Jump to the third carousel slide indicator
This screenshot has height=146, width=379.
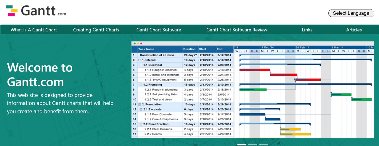[x=264, y=145]
